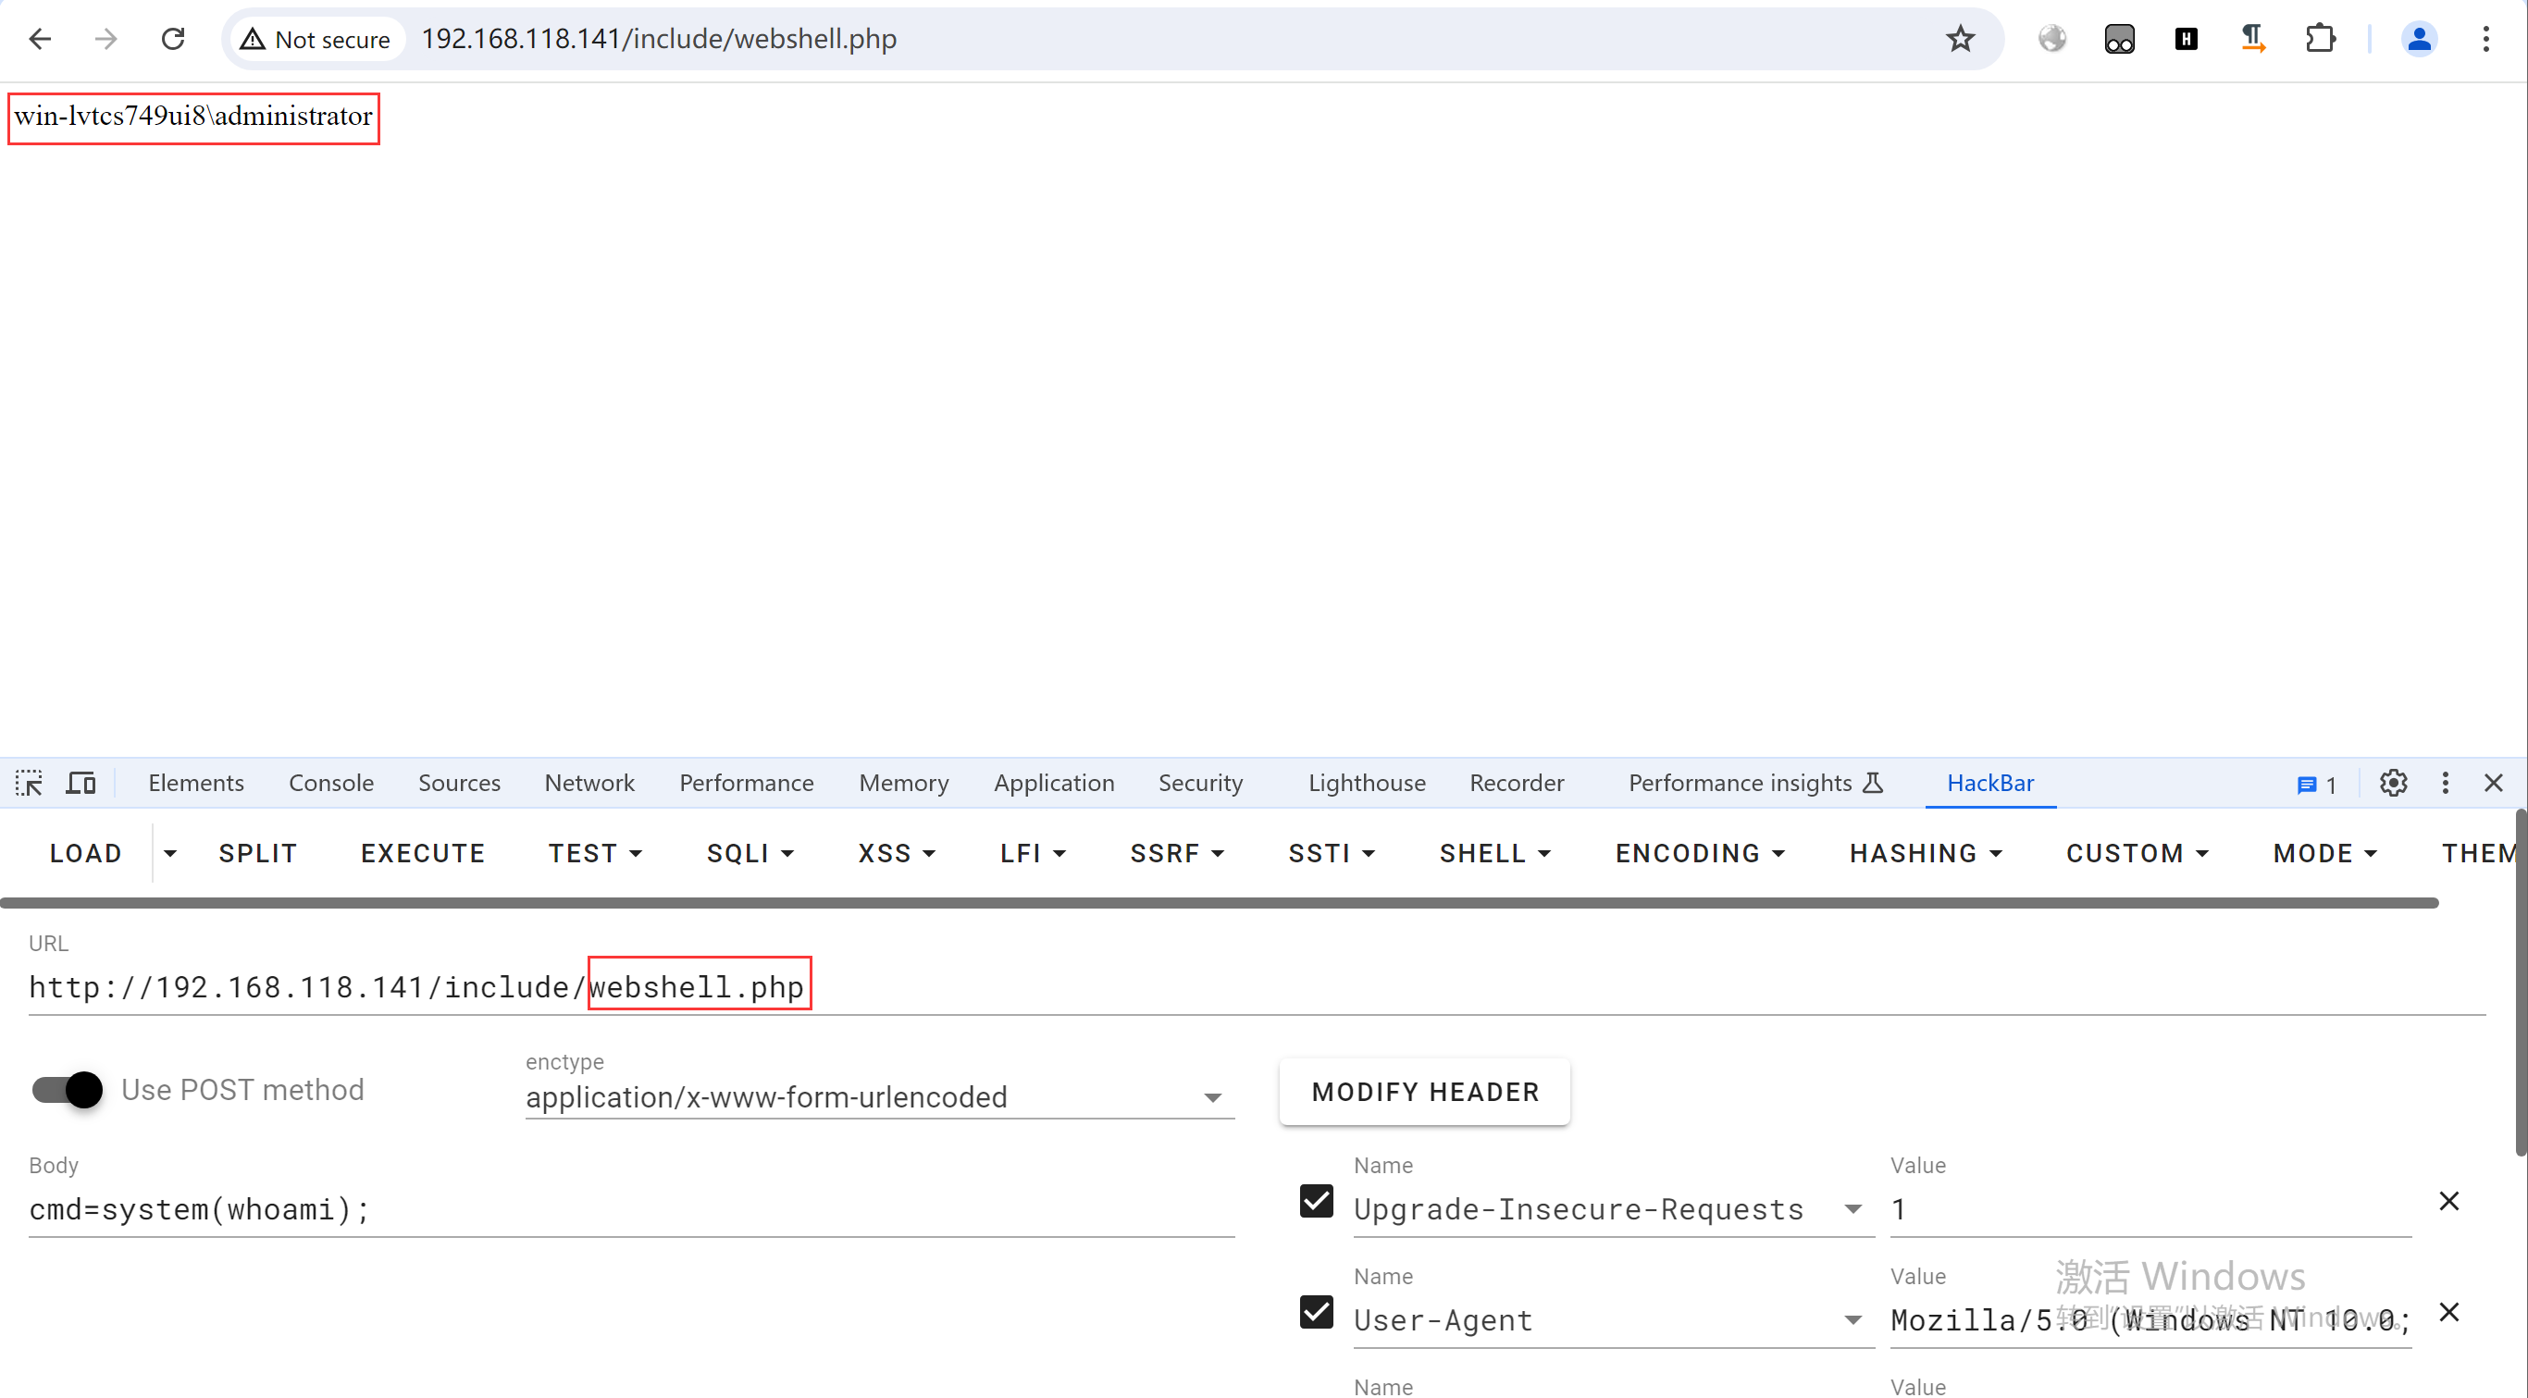The image size is (2528, 1398).
Task: Open the DevTools issues counter
Action: click(2317, 784)
